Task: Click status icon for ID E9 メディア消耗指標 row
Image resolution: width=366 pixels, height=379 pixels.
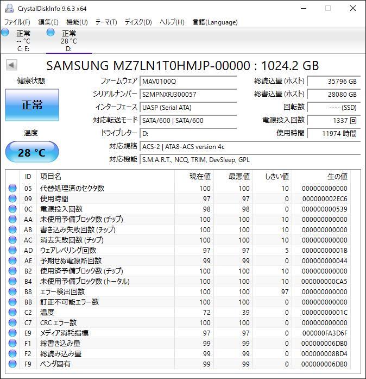Action: (x=12, y=333)
